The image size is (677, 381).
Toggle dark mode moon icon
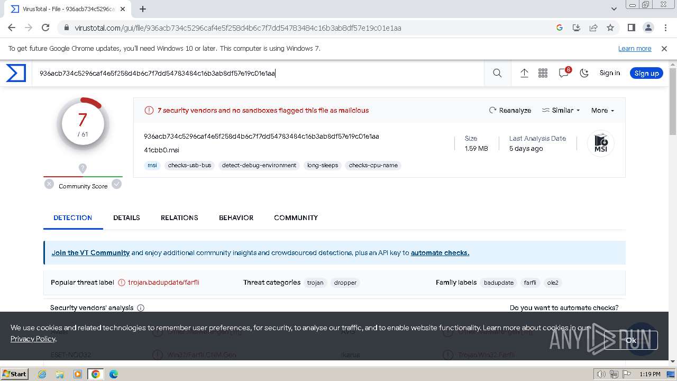click(584, 73)
